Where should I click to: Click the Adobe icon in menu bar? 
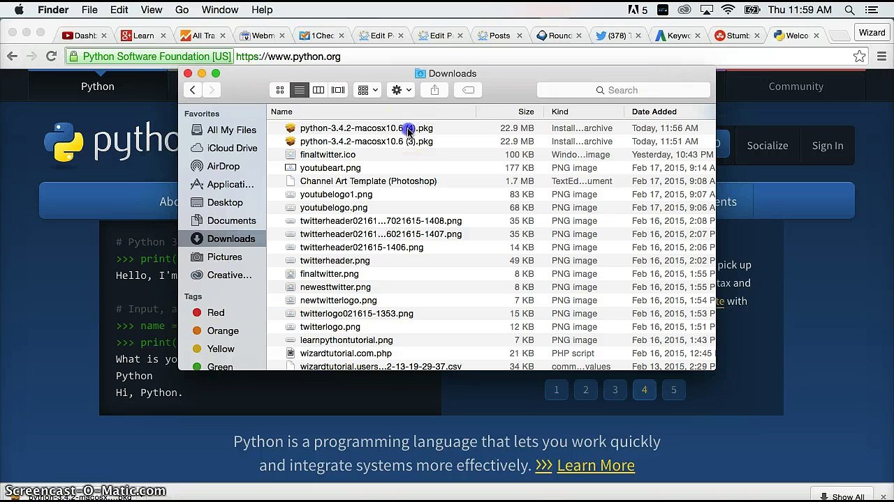tap(638, 10)
